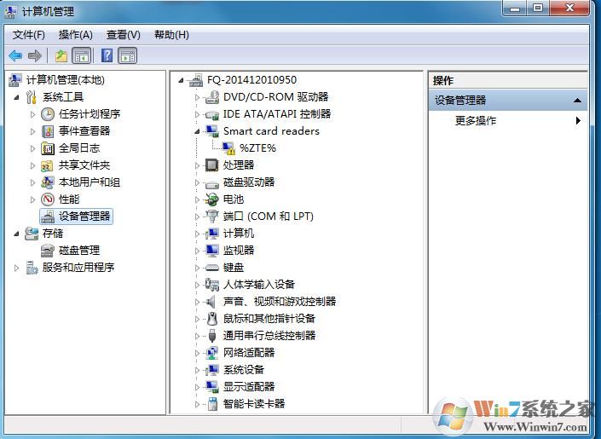The height and width of the screenshot is (439, 601).
Task: Click the 本地用户和组 icon
Action: (x=48, y=182)
